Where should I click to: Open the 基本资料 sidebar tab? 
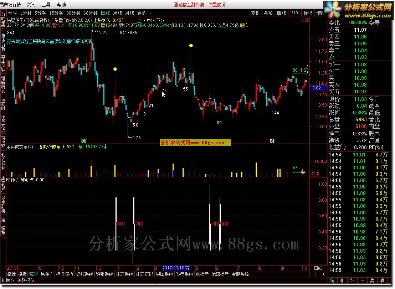3,63
